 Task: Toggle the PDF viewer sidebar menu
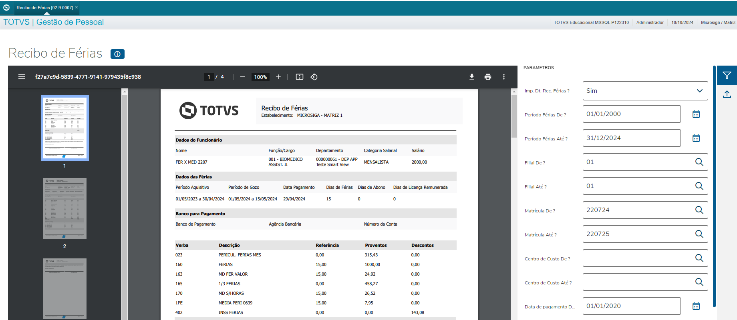point(22,77)
